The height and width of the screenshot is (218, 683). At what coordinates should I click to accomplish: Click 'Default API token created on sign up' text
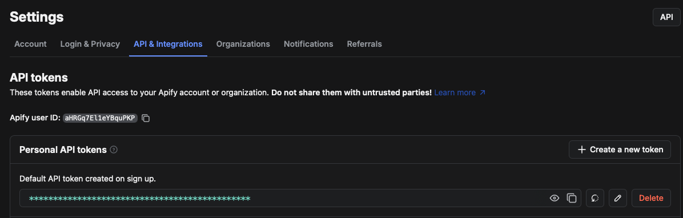pos(87,179)
